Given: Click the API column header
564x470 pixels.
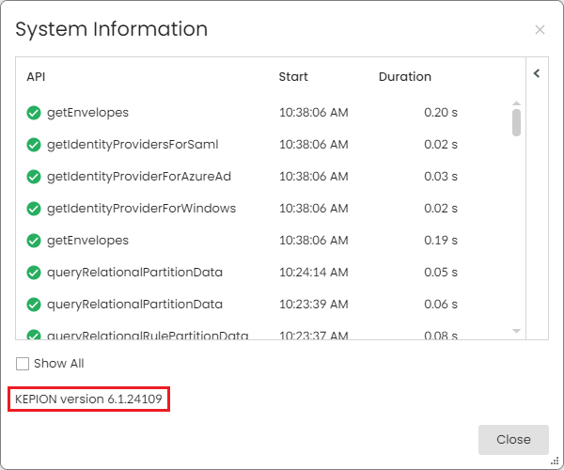Looking at the screenshot, I should coord(36,76).
